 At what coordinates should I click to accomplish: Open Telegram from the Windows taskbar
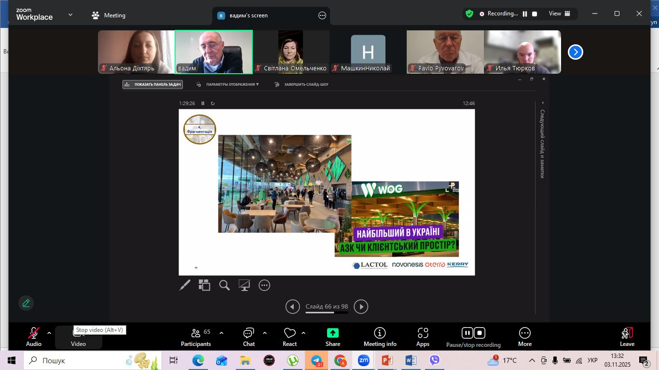tap(316, 360)
